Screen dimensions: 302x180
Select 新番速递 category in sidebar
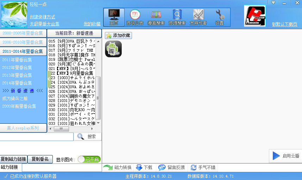tap(23, 91)
